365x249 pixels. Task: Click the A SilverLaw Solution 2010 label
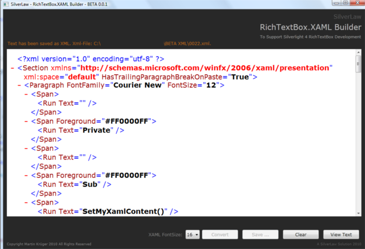click(340, 243)
